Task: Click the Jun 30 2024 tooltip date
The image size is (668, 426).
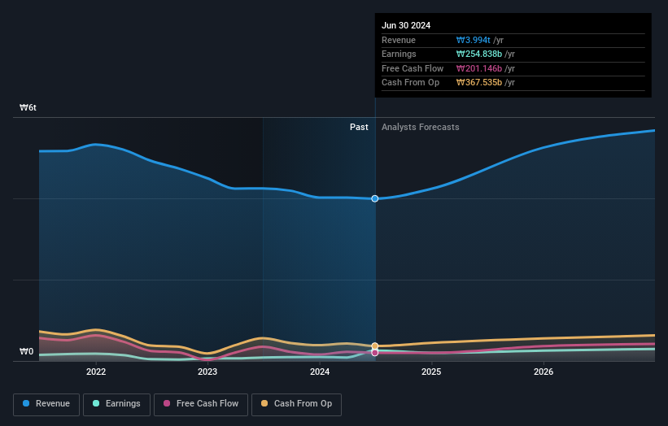Action: [x=406, y=25]
